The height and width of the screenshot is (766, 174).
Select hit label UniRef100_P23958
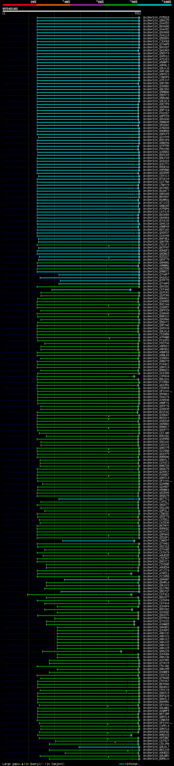click(x=156, y=577)
